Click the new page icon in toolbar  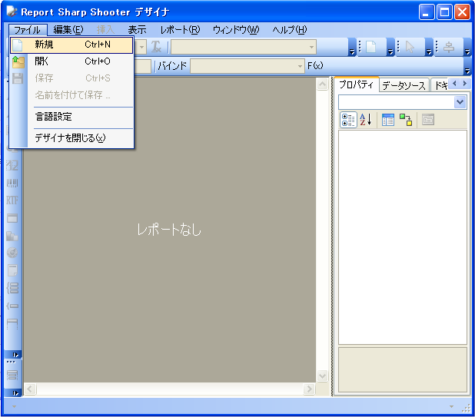(371, 47)
